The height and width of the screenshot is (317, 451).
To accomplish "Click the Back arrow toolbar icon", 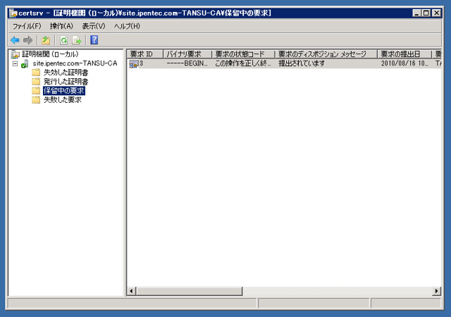I will pyautogui.click(x=15, y=40).
